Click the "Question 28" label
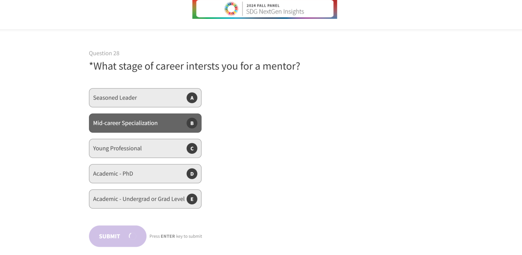The image size is (522, 255). [104, 53]
